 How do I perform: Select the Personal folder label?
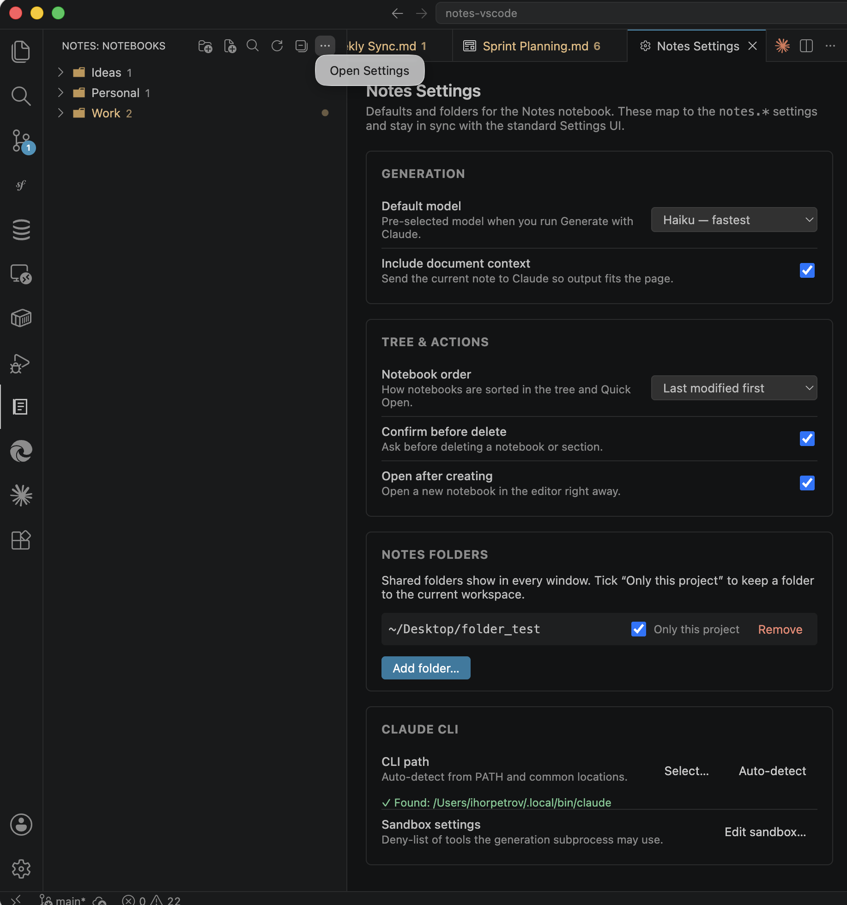point(115,93)
